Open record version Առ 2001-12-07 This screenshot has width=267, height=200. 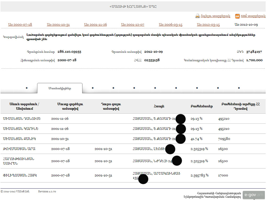(133, 25)
